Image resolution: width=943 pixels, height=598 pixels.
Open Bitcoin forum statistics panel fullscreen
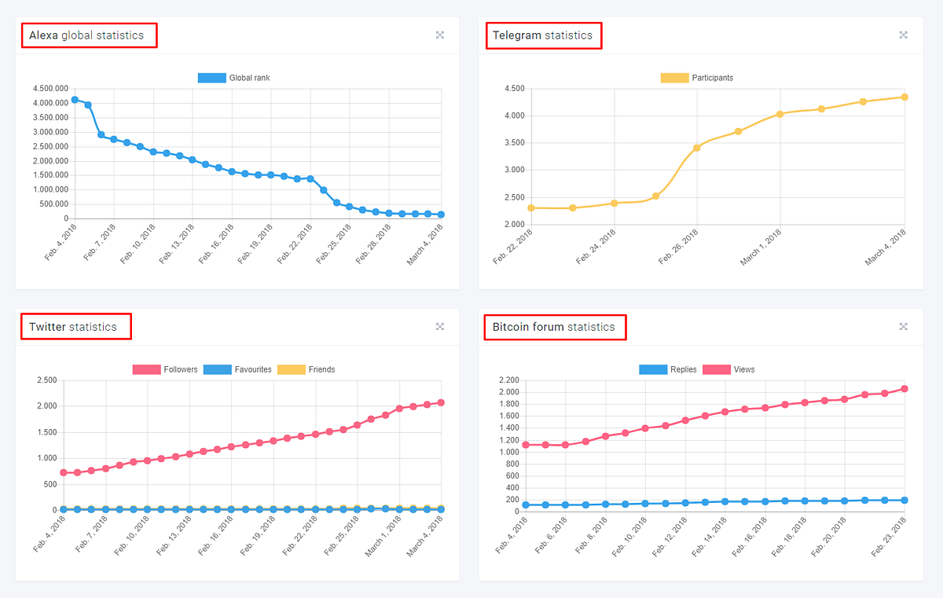coord(904,326)
